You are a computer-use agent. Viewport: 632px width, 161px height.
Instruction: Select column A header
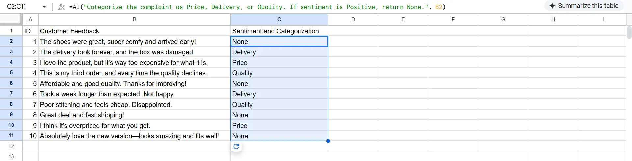point(30,19)
